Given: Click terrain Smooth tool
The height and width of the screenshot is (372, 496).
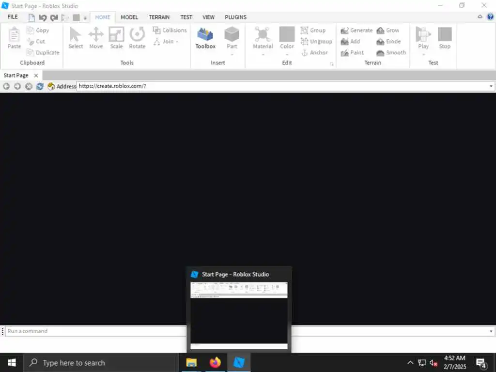Looking at the screenshot, I should click(391, 52).
